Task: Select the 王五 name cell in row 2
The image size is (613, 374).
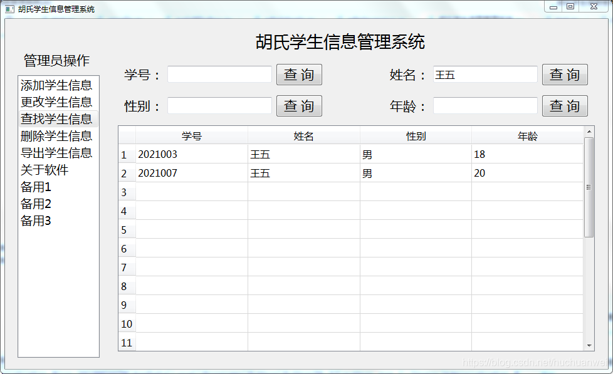Action: [304, 173]
